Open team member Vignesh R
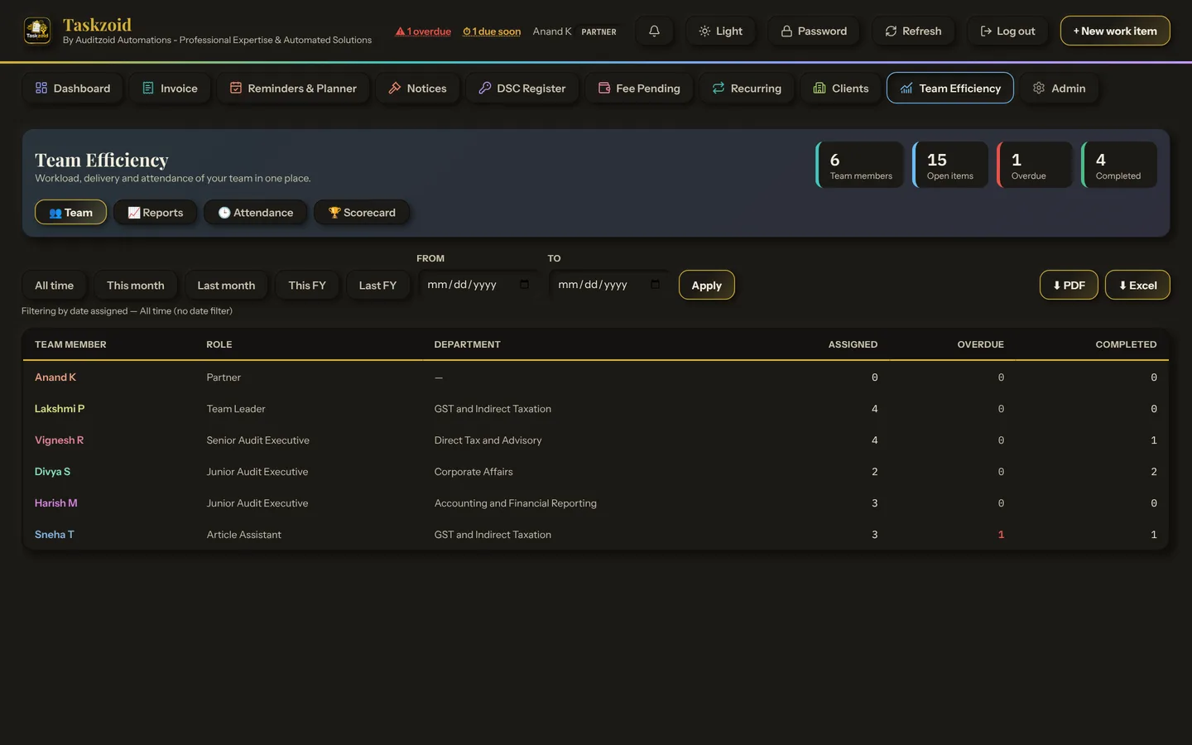The width and height of the screenshot is (1192, 745). [x=59, y=440]
